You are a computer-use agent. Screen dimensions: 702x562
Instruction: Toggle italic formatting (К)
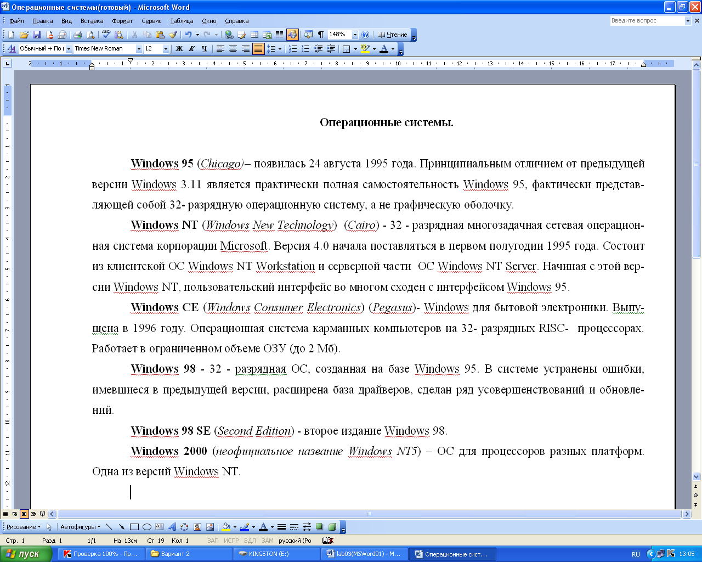pyautogui.click(x=192, y=49)
